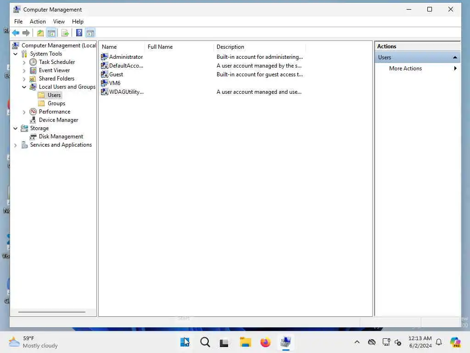Click the DefaultAccount user icon
This screenshot has width=470, height=353.
pyautogui.click(x=104, y=65)
